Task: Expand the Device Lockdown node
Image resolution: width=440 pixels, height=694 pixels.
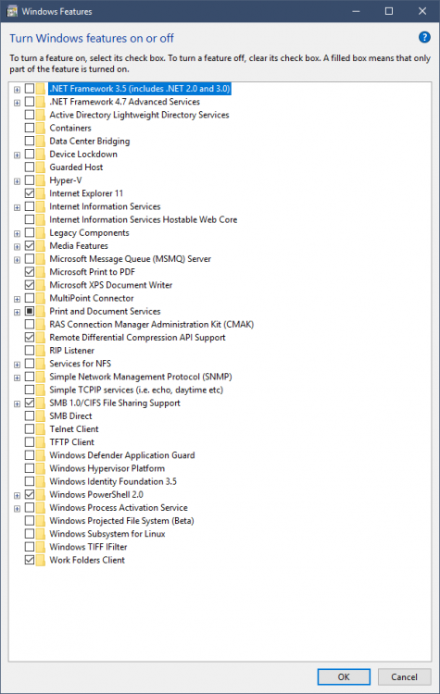Action: (x=17, y=155)
